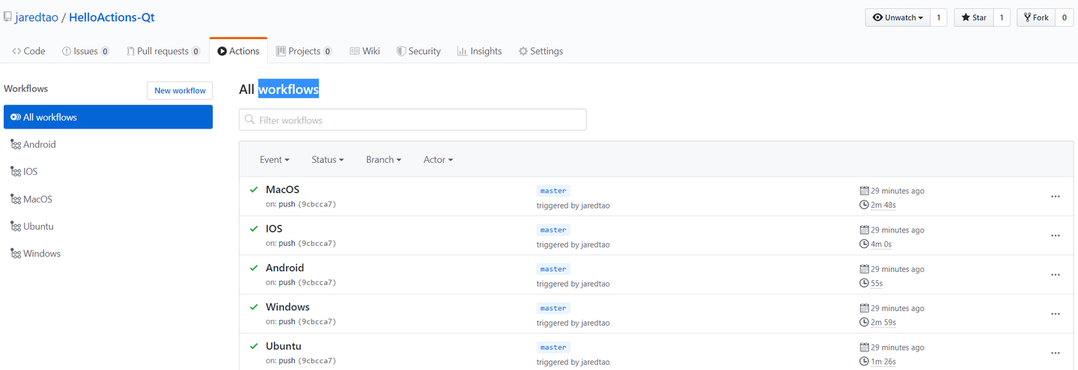The height and width of the screenshot is (370, 1078).
Task: Click the calendar icon on the IOS run
Action: (x=865, y=229)
